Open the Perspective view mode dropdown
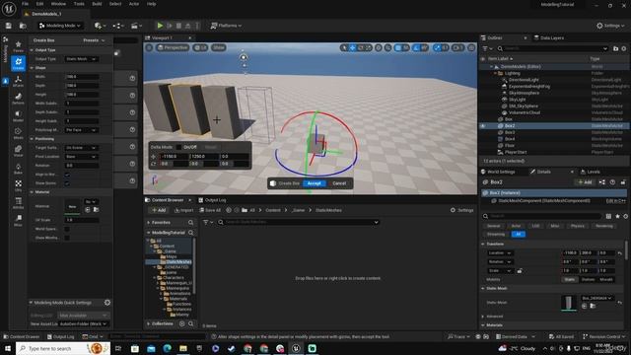 pyautogui.click(x=173, y=47)
